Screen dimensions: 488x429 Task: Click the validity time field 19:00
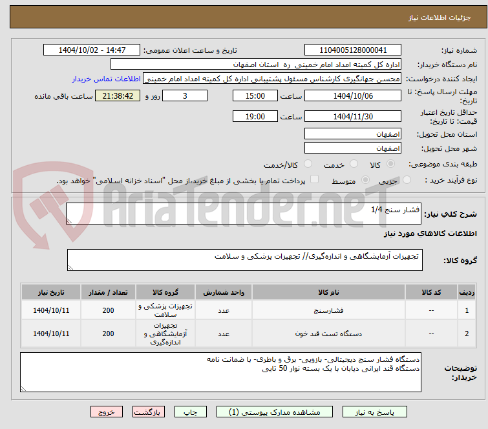click(255, 117)
